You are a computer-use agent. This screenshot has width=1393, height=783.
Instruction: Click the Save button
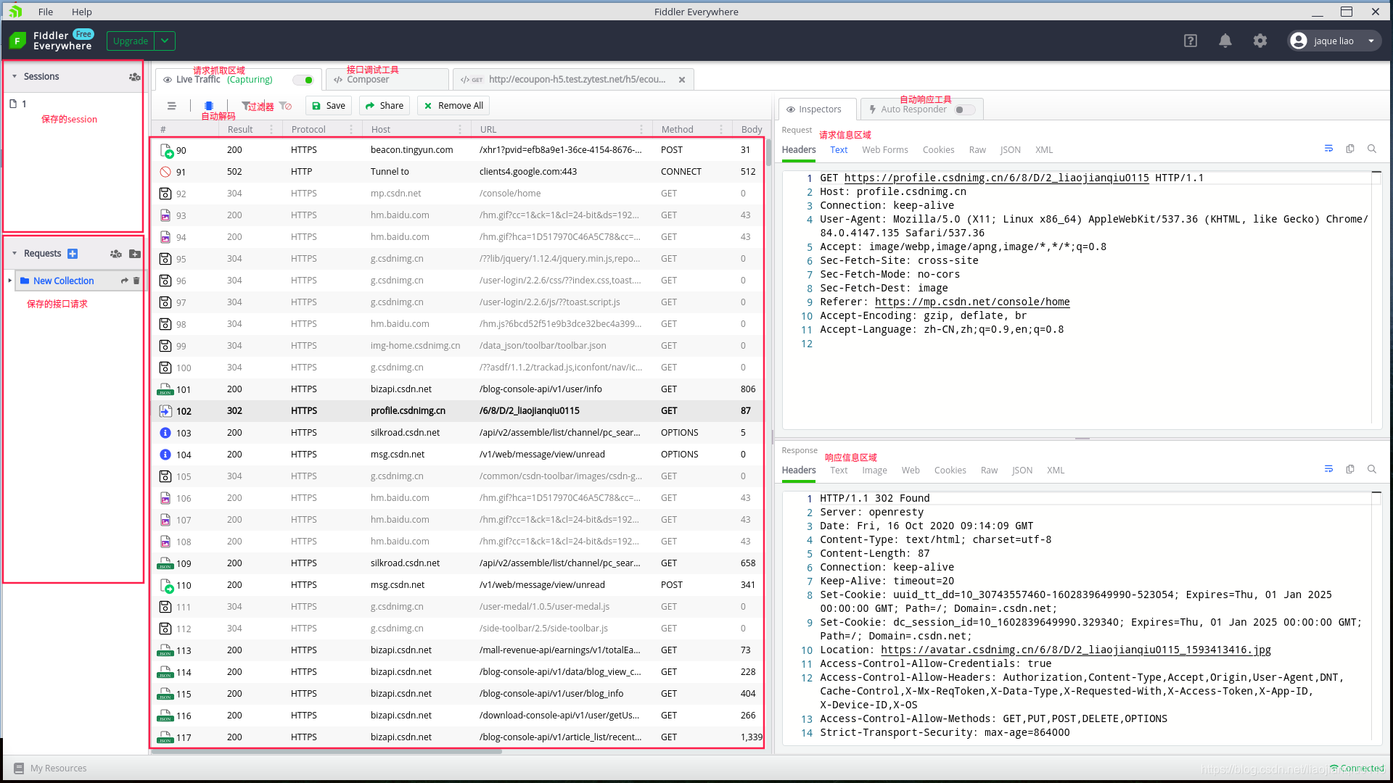pos(328,106)
